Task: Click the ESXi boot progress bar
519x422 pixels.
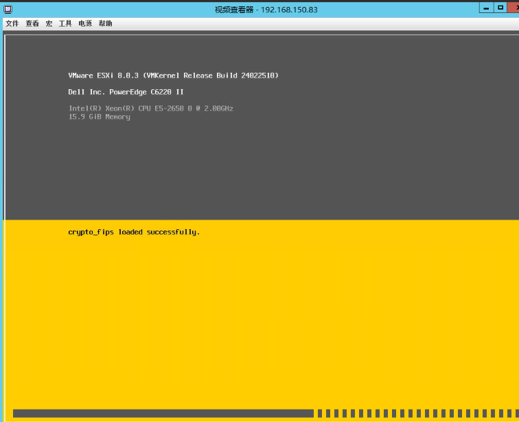Action: coord(266,413)
